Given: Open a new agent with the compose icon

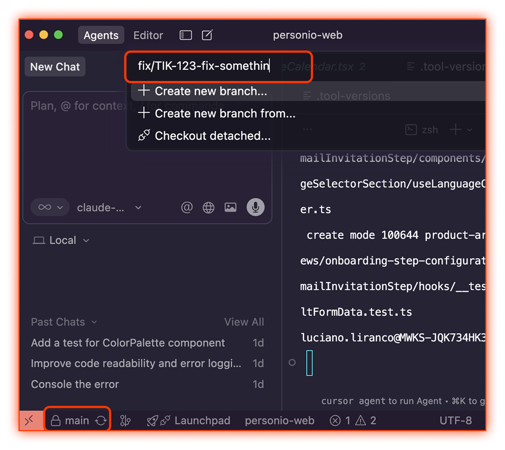Looking at the screenshot, I should (x=207, y=35).
